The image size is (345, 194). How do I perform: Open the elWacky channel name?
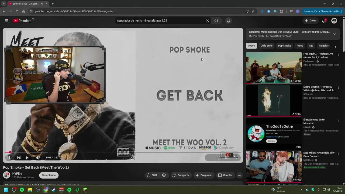click(307, 127)
